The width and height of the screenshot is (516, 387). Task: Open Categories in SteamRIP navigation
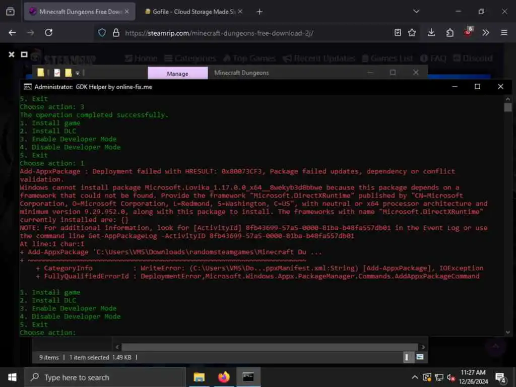pos(190,58)
